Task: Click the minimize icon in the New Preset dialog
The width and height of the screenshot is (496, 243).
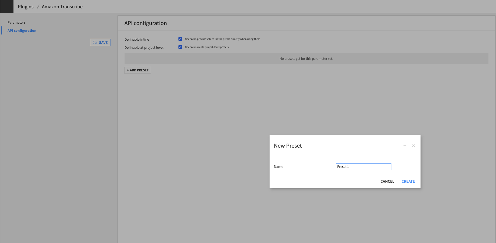Action: point(405,146)
